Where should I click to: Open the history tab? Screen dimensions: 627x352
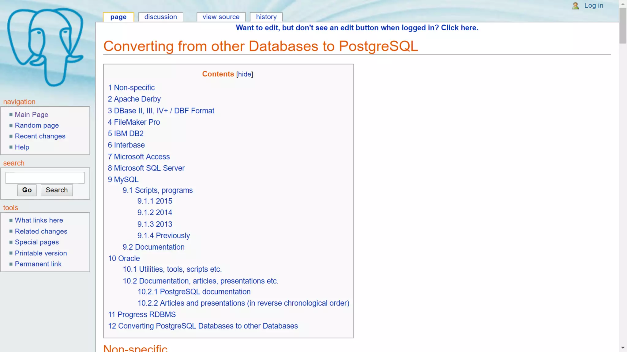pos(266,17)
